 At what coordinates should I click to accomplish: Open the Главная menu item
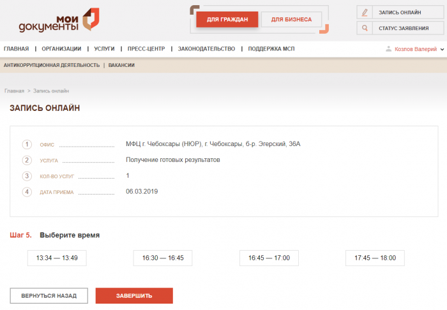(16, 49)
